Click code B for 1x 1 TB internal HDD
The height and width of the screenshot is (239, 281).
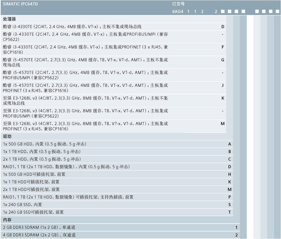(229, 151)
